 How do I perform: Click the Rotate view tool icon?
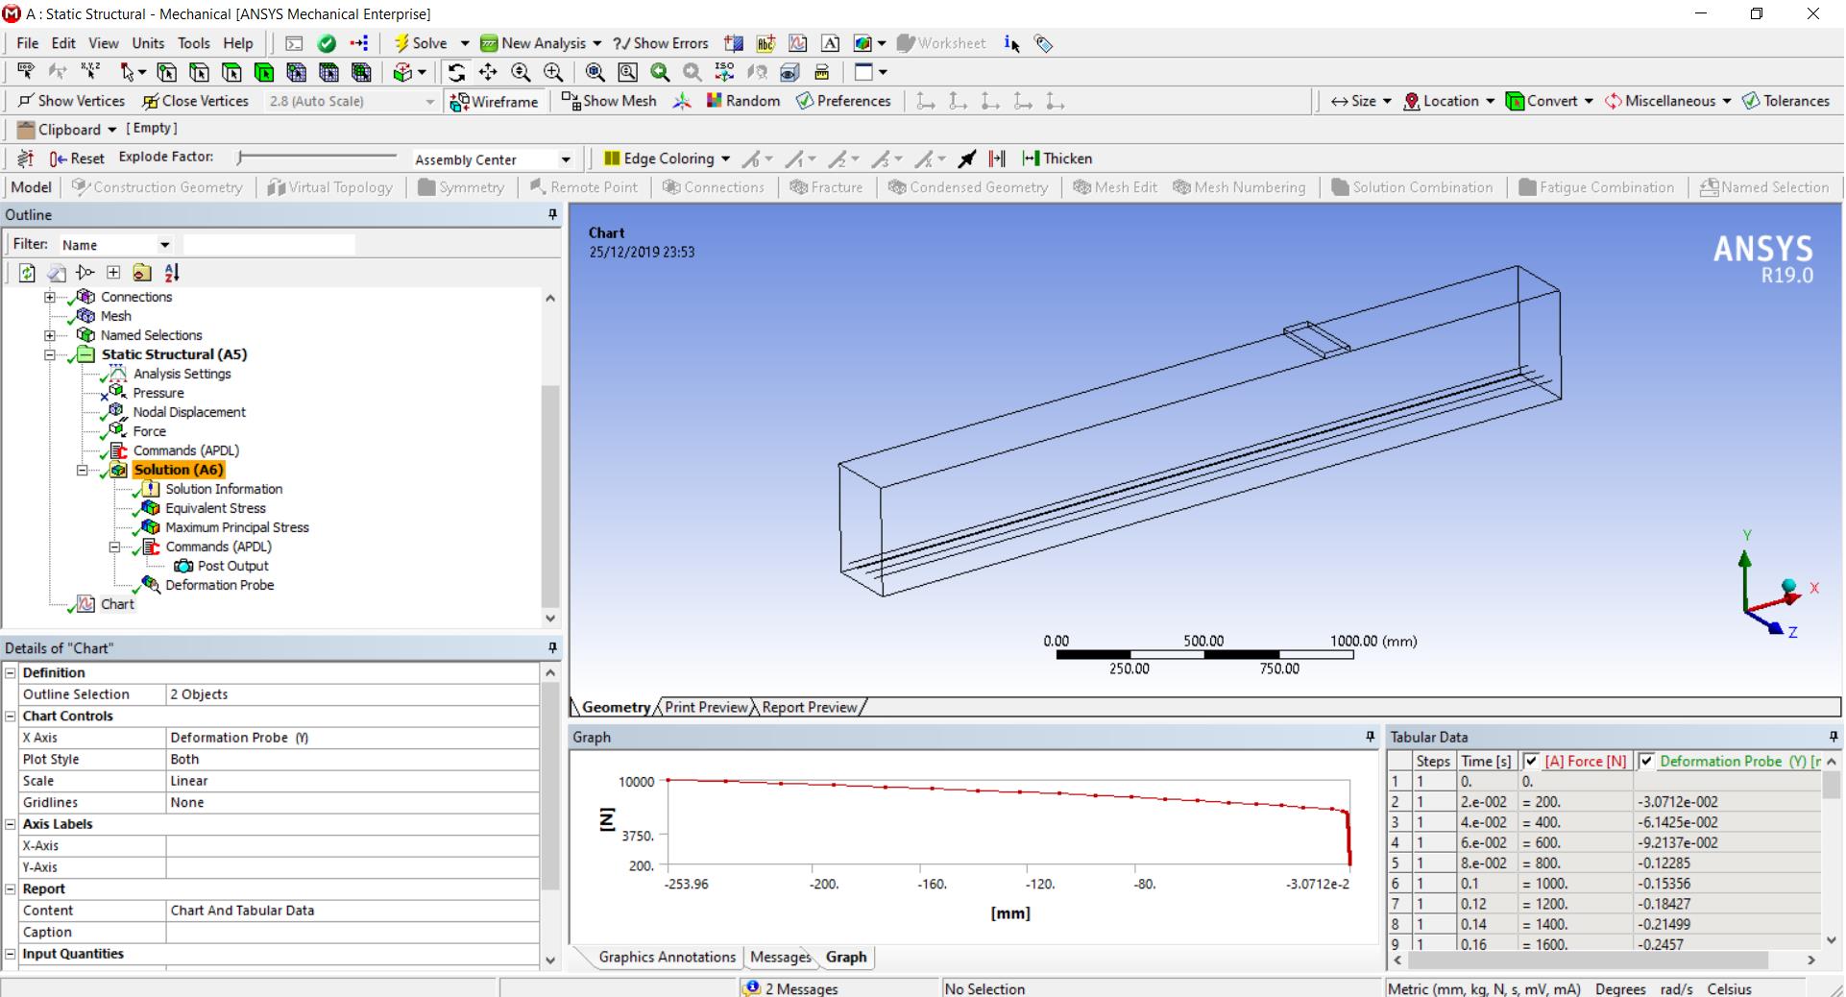(456, 72)
